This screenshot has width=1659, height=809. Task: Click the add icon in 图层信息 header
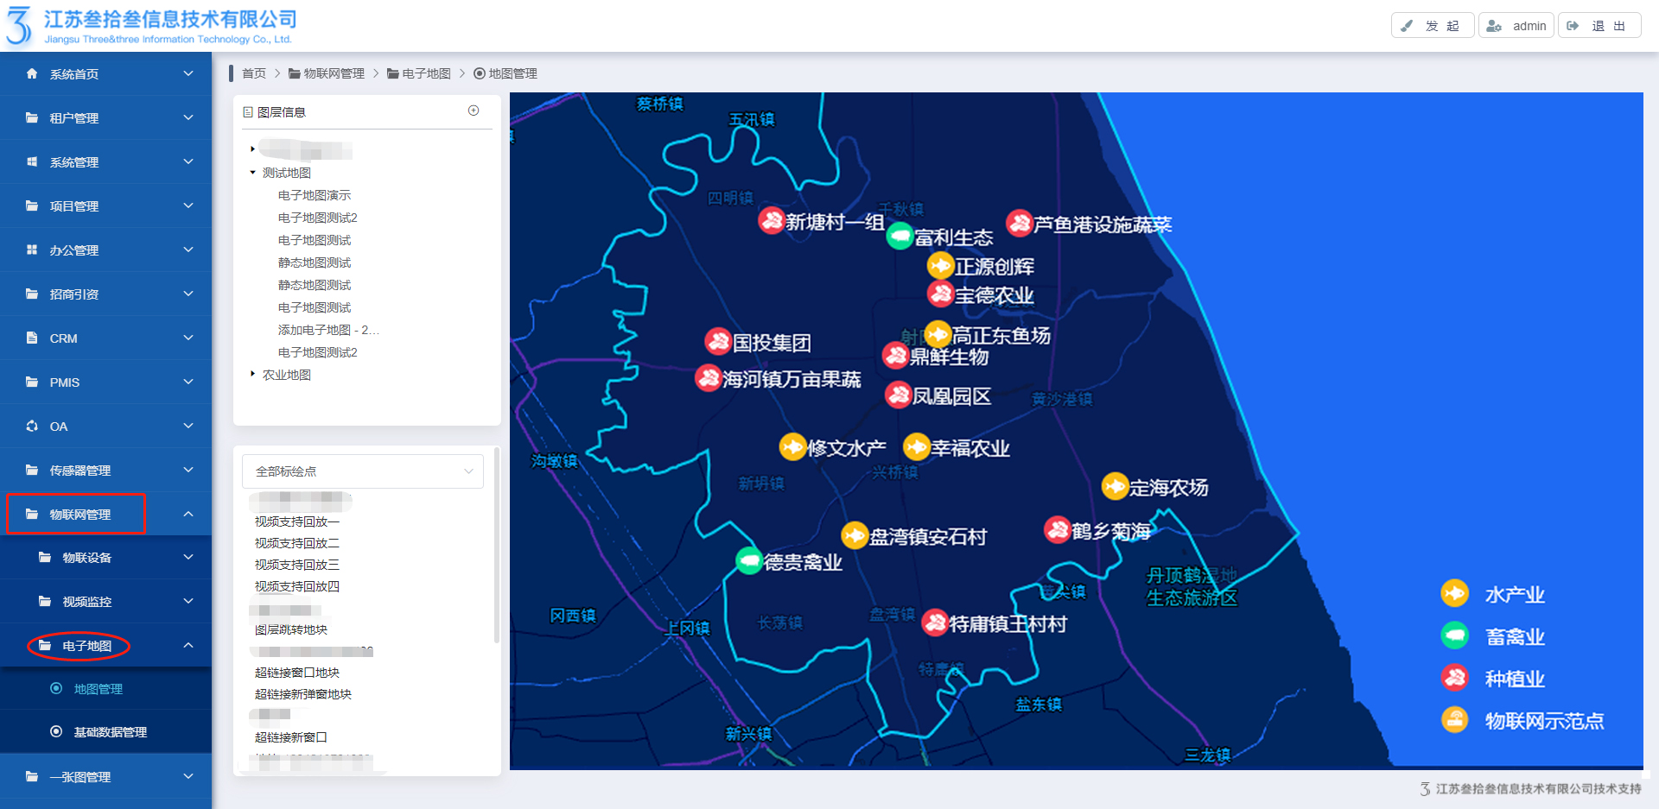point(474,111)
